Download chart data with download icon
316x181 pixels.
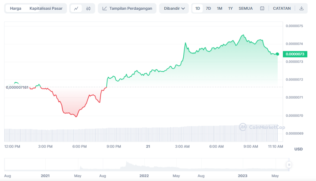[x=302, y=9]
